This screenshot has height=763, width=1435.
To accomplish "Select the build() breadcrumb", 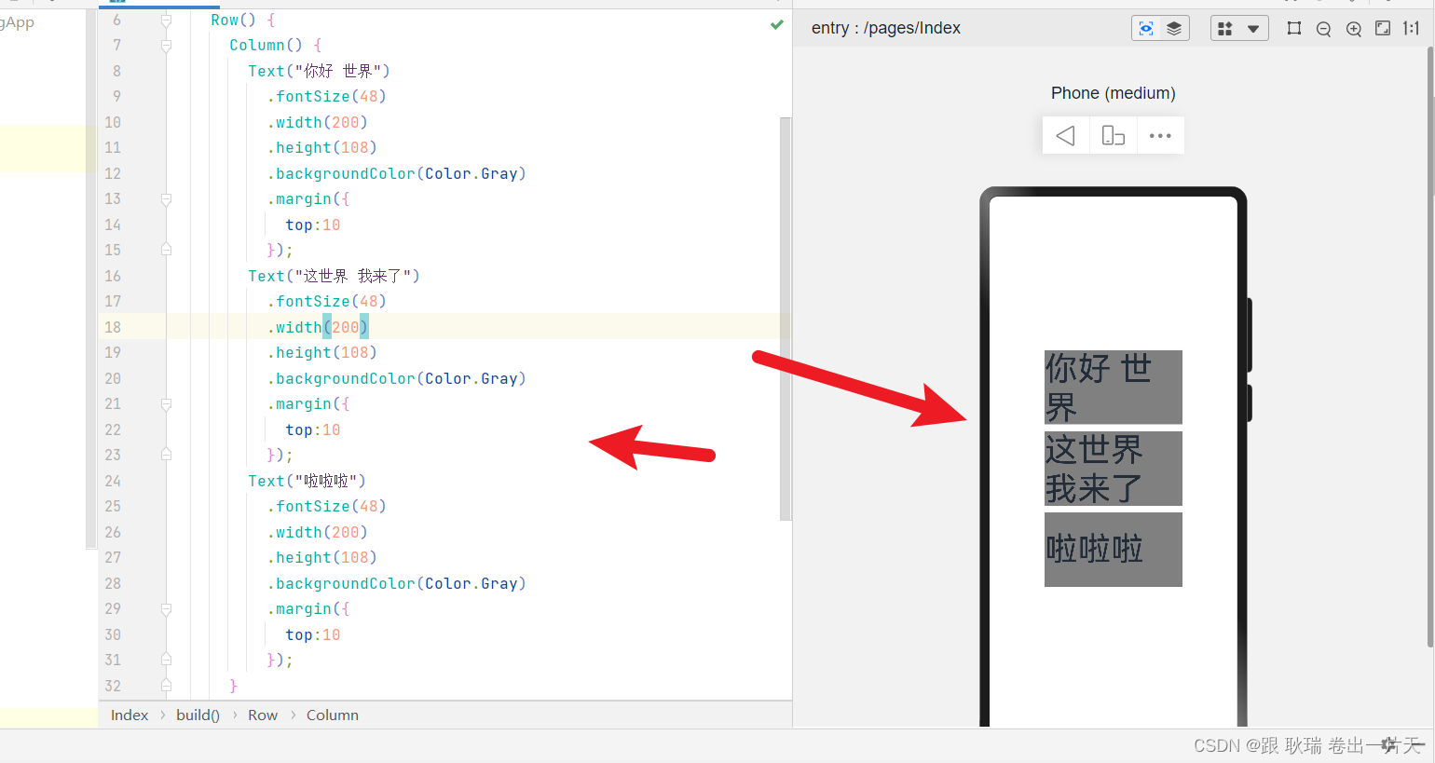I will 198,715.
